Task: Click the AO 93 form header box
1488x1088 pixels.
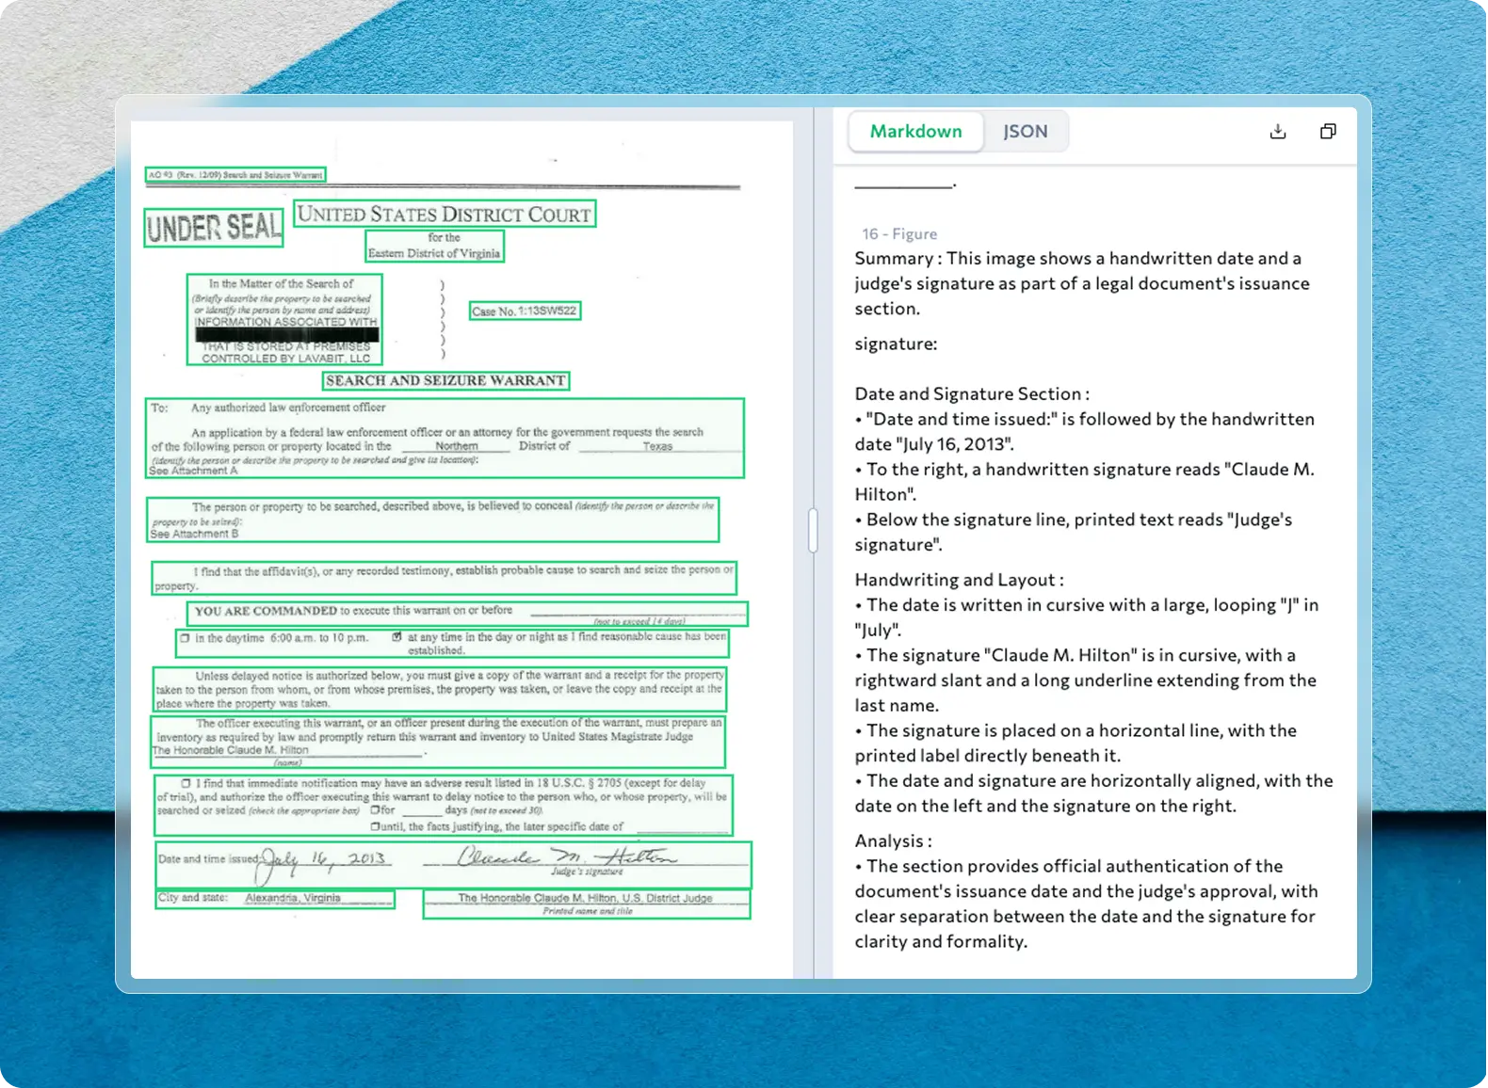Action: (x=235, y=175)
